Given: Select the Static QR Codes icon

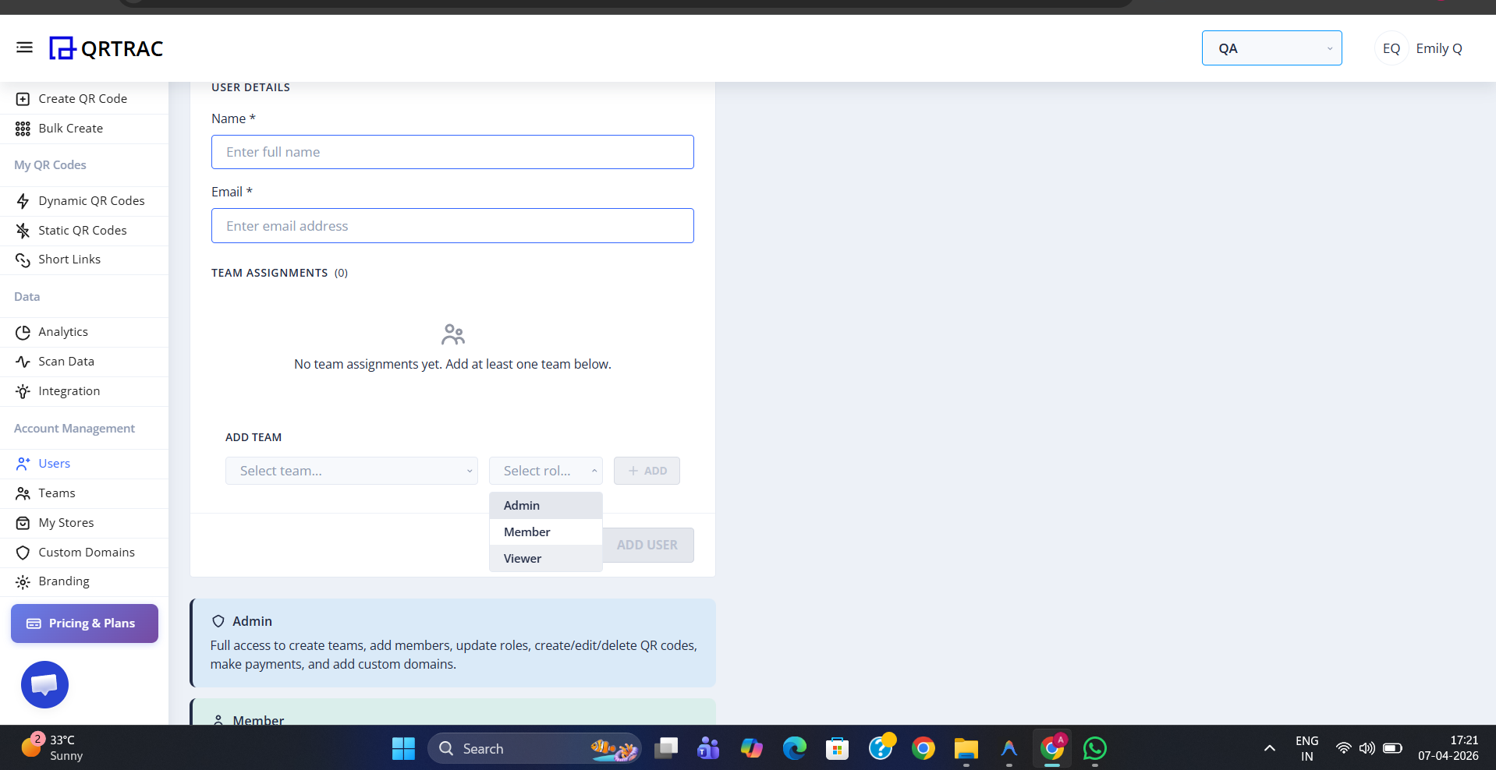Looking at the screenshot, I should pos(23,230).
